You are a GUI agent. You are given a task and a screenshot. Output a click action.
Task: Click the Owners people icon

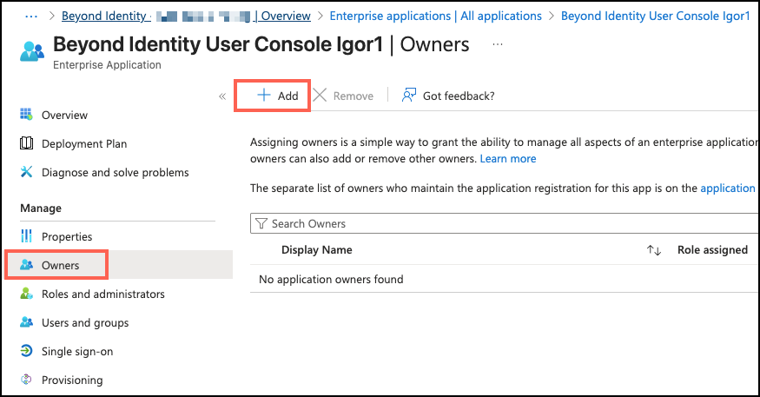26,265
